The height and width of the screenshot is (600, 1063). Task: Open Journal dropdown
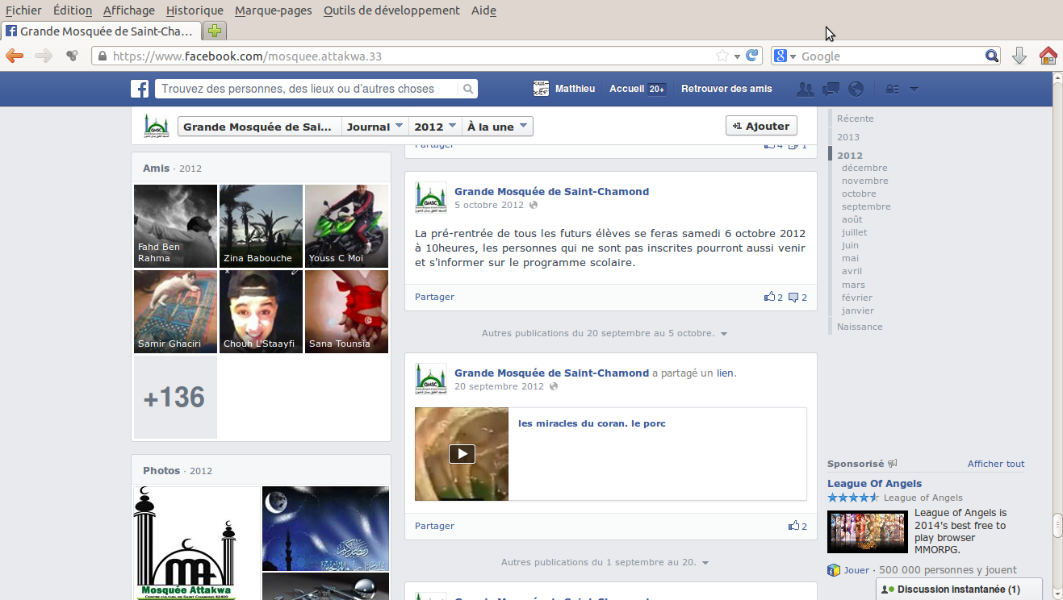pyautogui.click(x=375, y=127)
